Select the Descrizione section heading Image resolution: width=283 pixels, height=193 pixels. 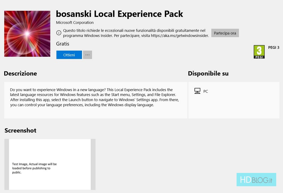20,73
